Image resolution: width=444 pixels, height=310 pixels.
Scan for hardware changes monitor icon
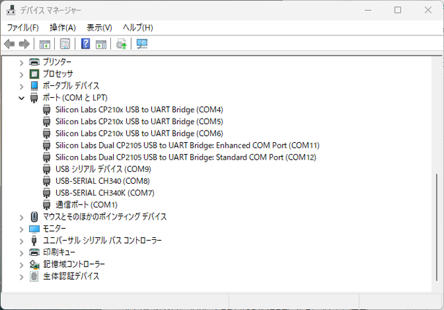(x=142, y=44)
